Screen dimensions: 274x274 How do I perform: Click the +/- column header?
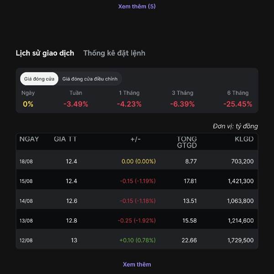coord(136,139)
